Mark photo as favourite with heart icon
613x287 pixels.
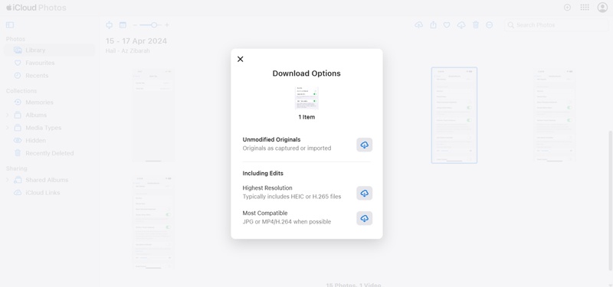point(447,25)
